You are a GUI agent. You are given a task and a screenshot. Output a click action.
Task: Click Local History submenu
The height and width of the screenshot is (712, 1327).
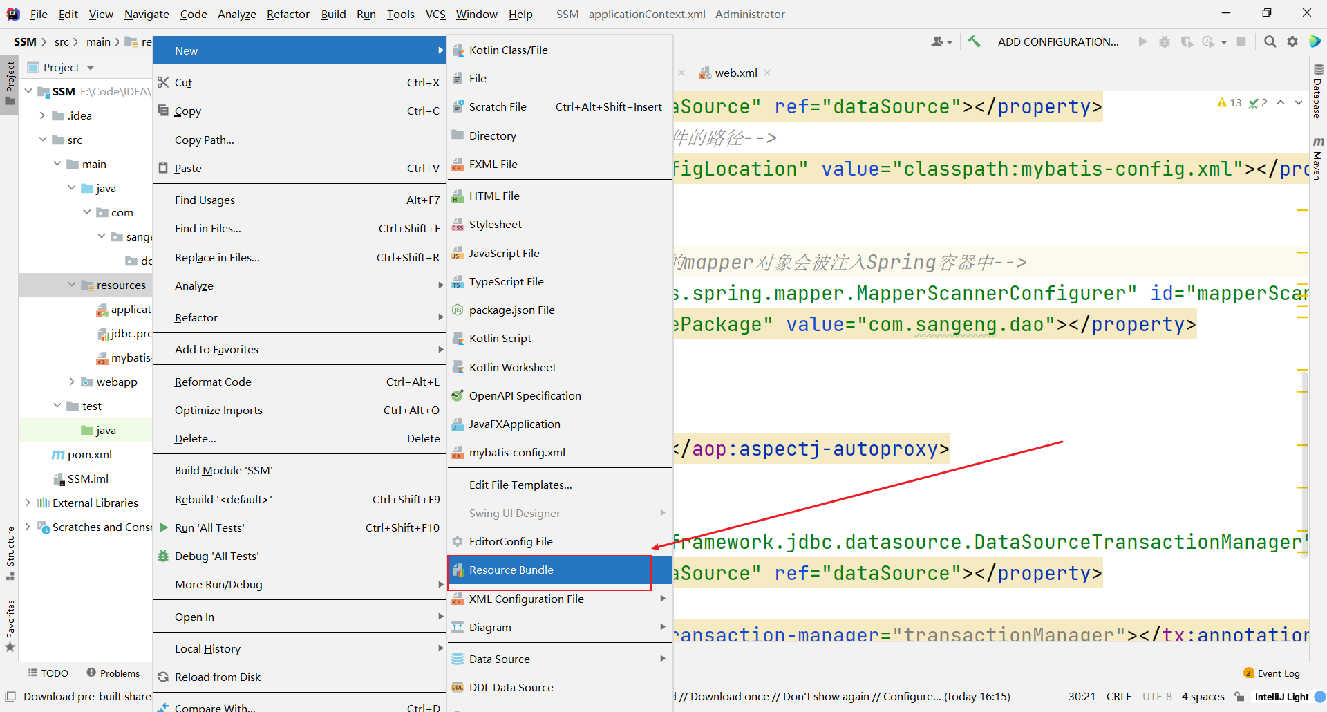coord(299,648)
